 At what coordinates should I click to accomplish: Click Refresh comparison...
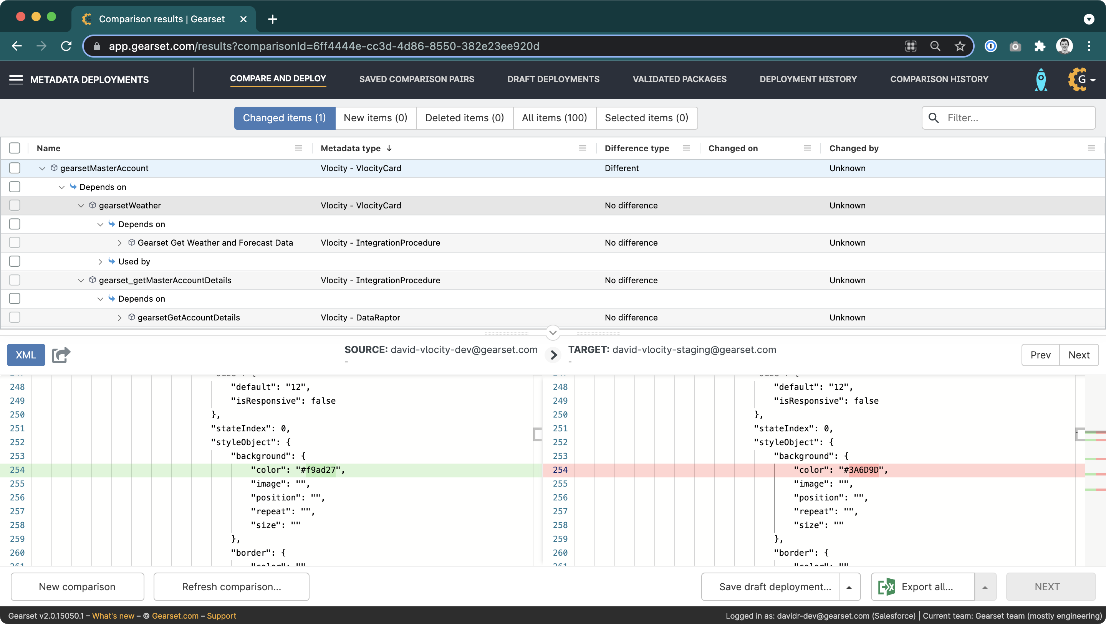232,587
